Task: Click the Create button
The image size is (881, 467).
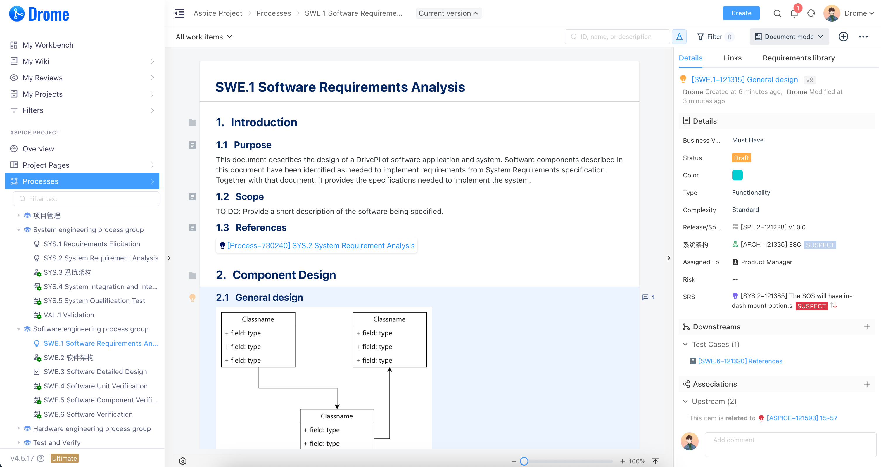Action: coord(741,13)
